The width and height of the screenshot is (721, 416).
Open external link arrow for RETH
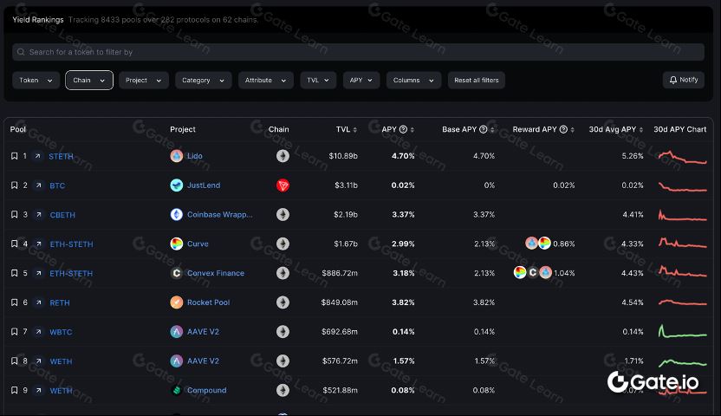pyautogui.click(x=39, y=302)
